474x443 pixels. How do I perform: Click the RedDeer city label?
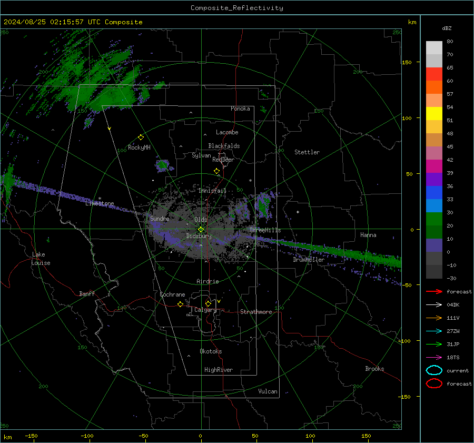pyautogui.click(x=223, y=160)
